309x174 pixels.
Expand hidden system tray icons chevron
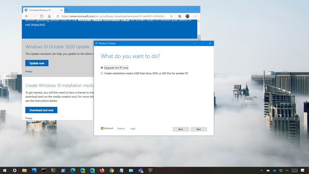pyautogui.click(x=262, y=170)
